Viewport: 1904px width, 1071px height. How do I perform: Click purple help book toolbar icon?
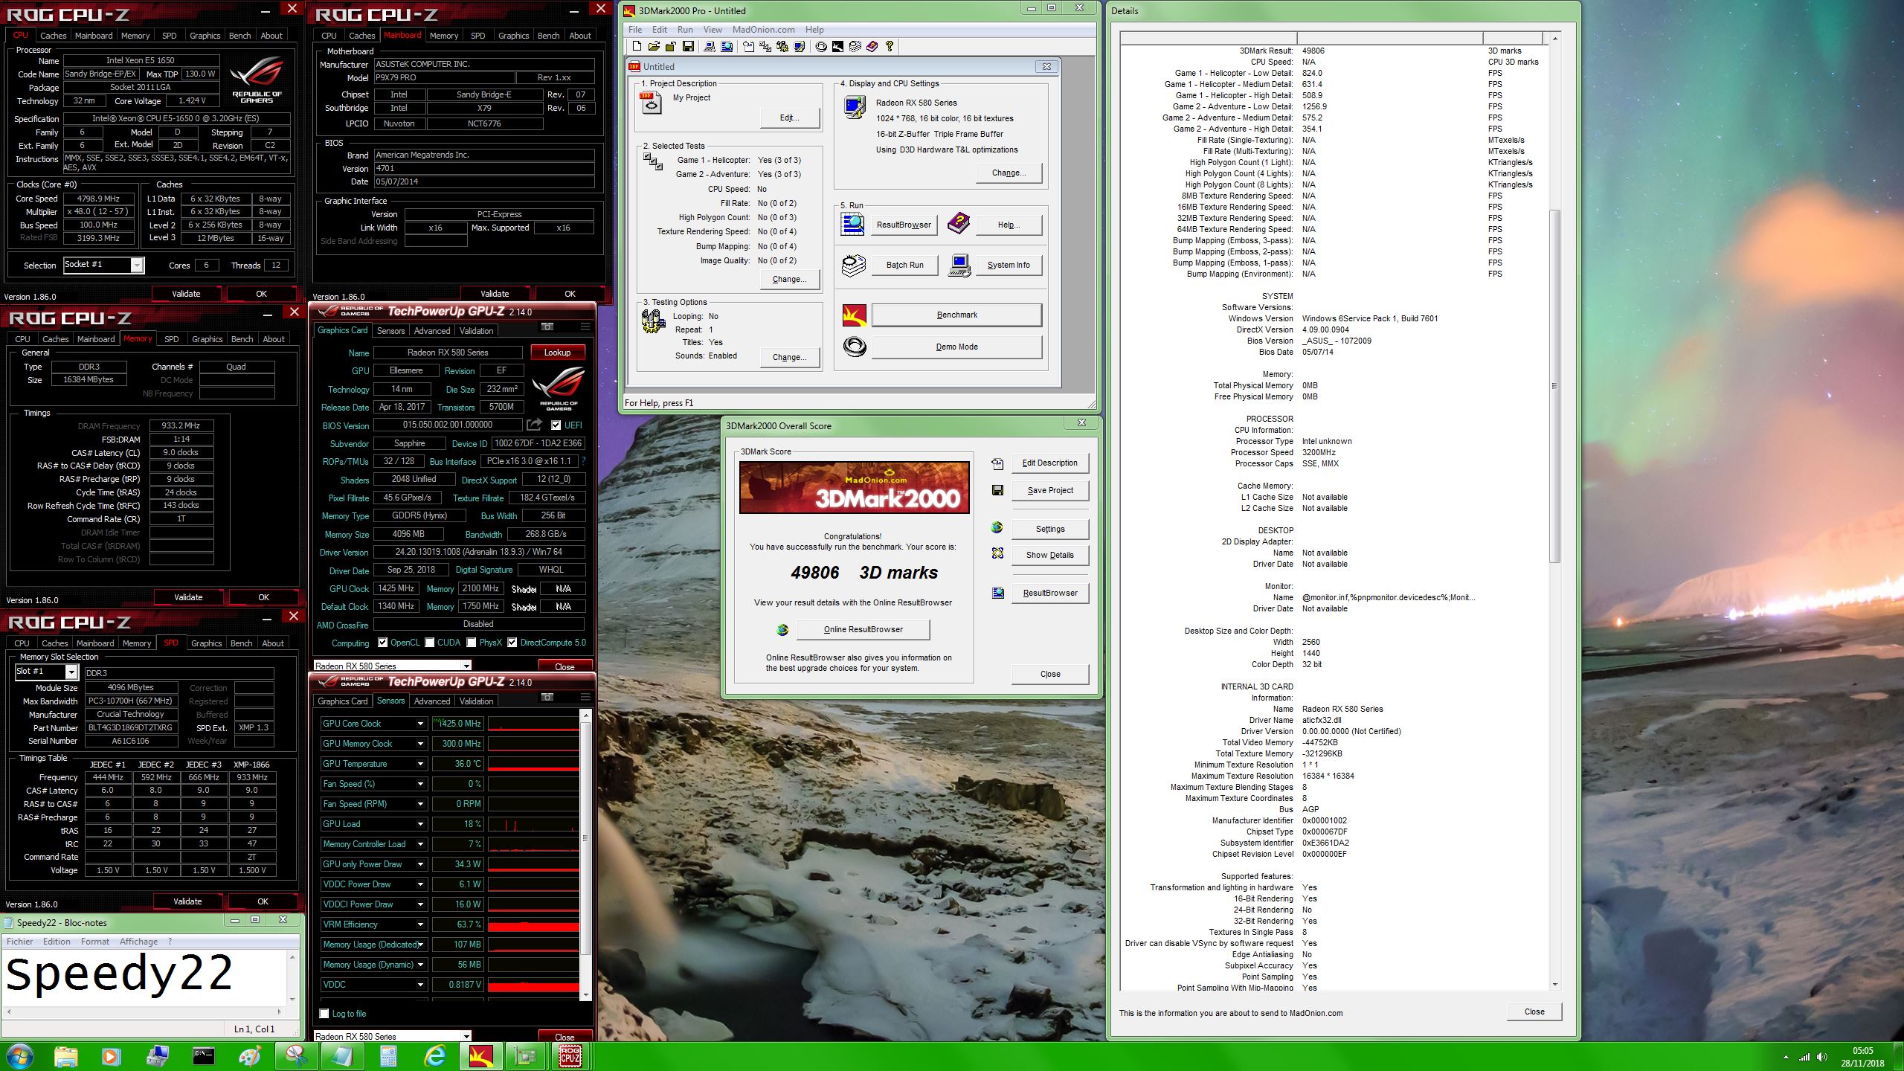pyautogui.click(x=872, y=46)
